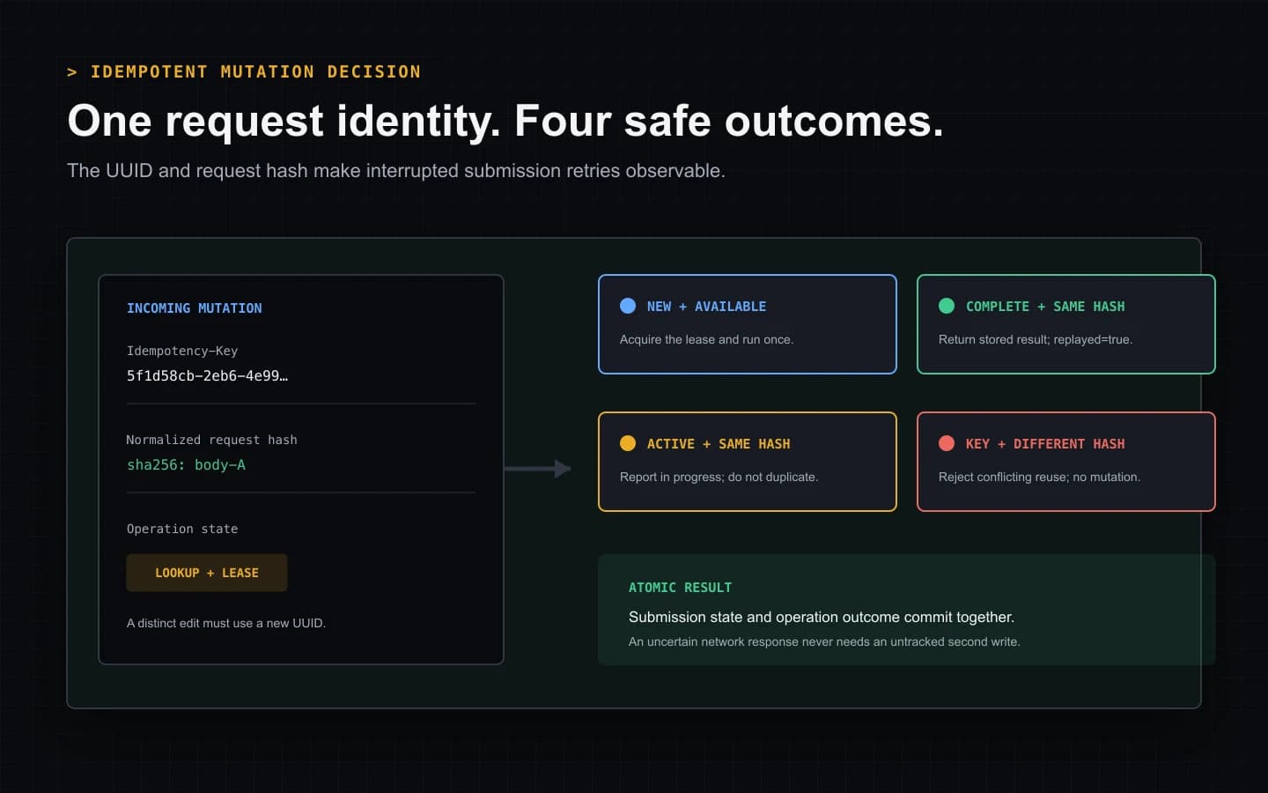The image size is (1268, 793).
Task: Select the KEY + DIFFERENT HASH heading
Action: pos(1045,444)
